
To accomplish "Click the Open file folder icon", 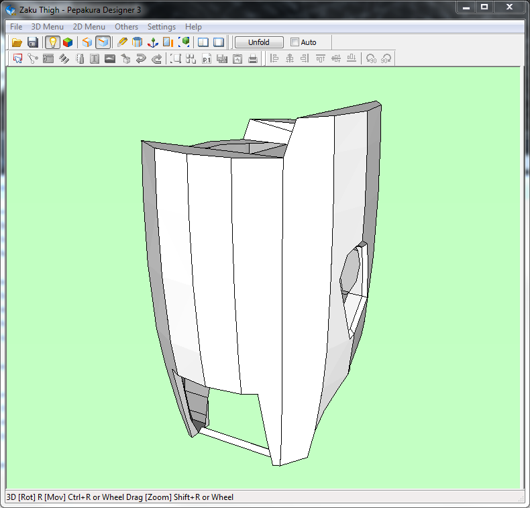I will [17, 42].
